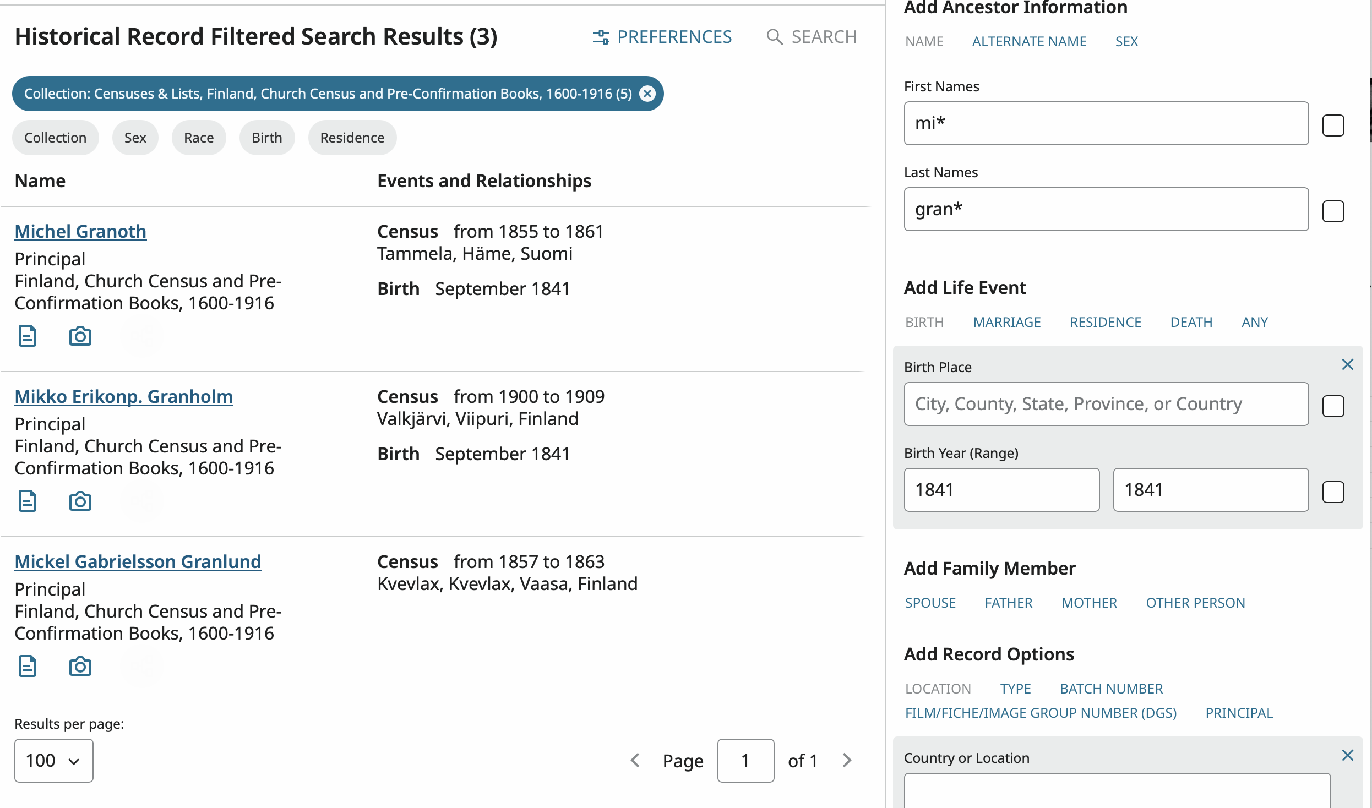
Task: Go to next results page arrow
Action: tap(847, 760)
